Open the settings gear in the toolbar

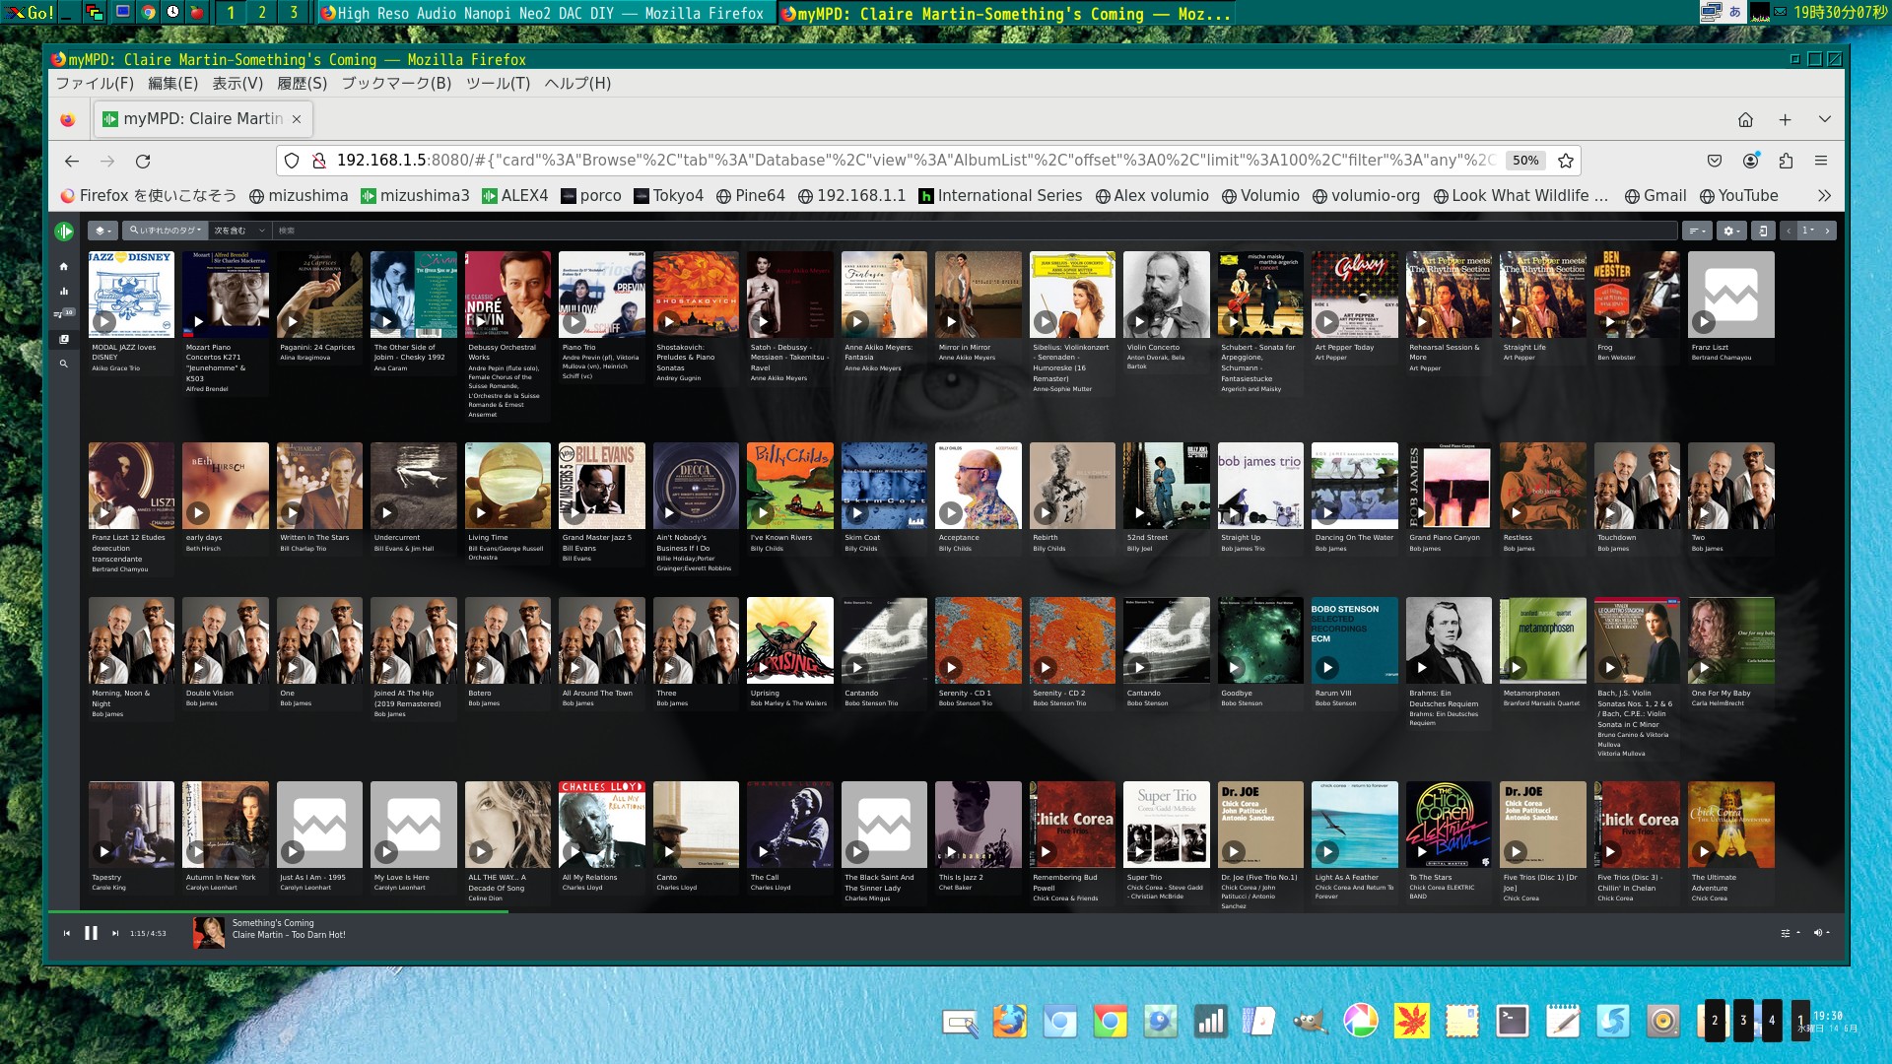tap(1729, 230)
